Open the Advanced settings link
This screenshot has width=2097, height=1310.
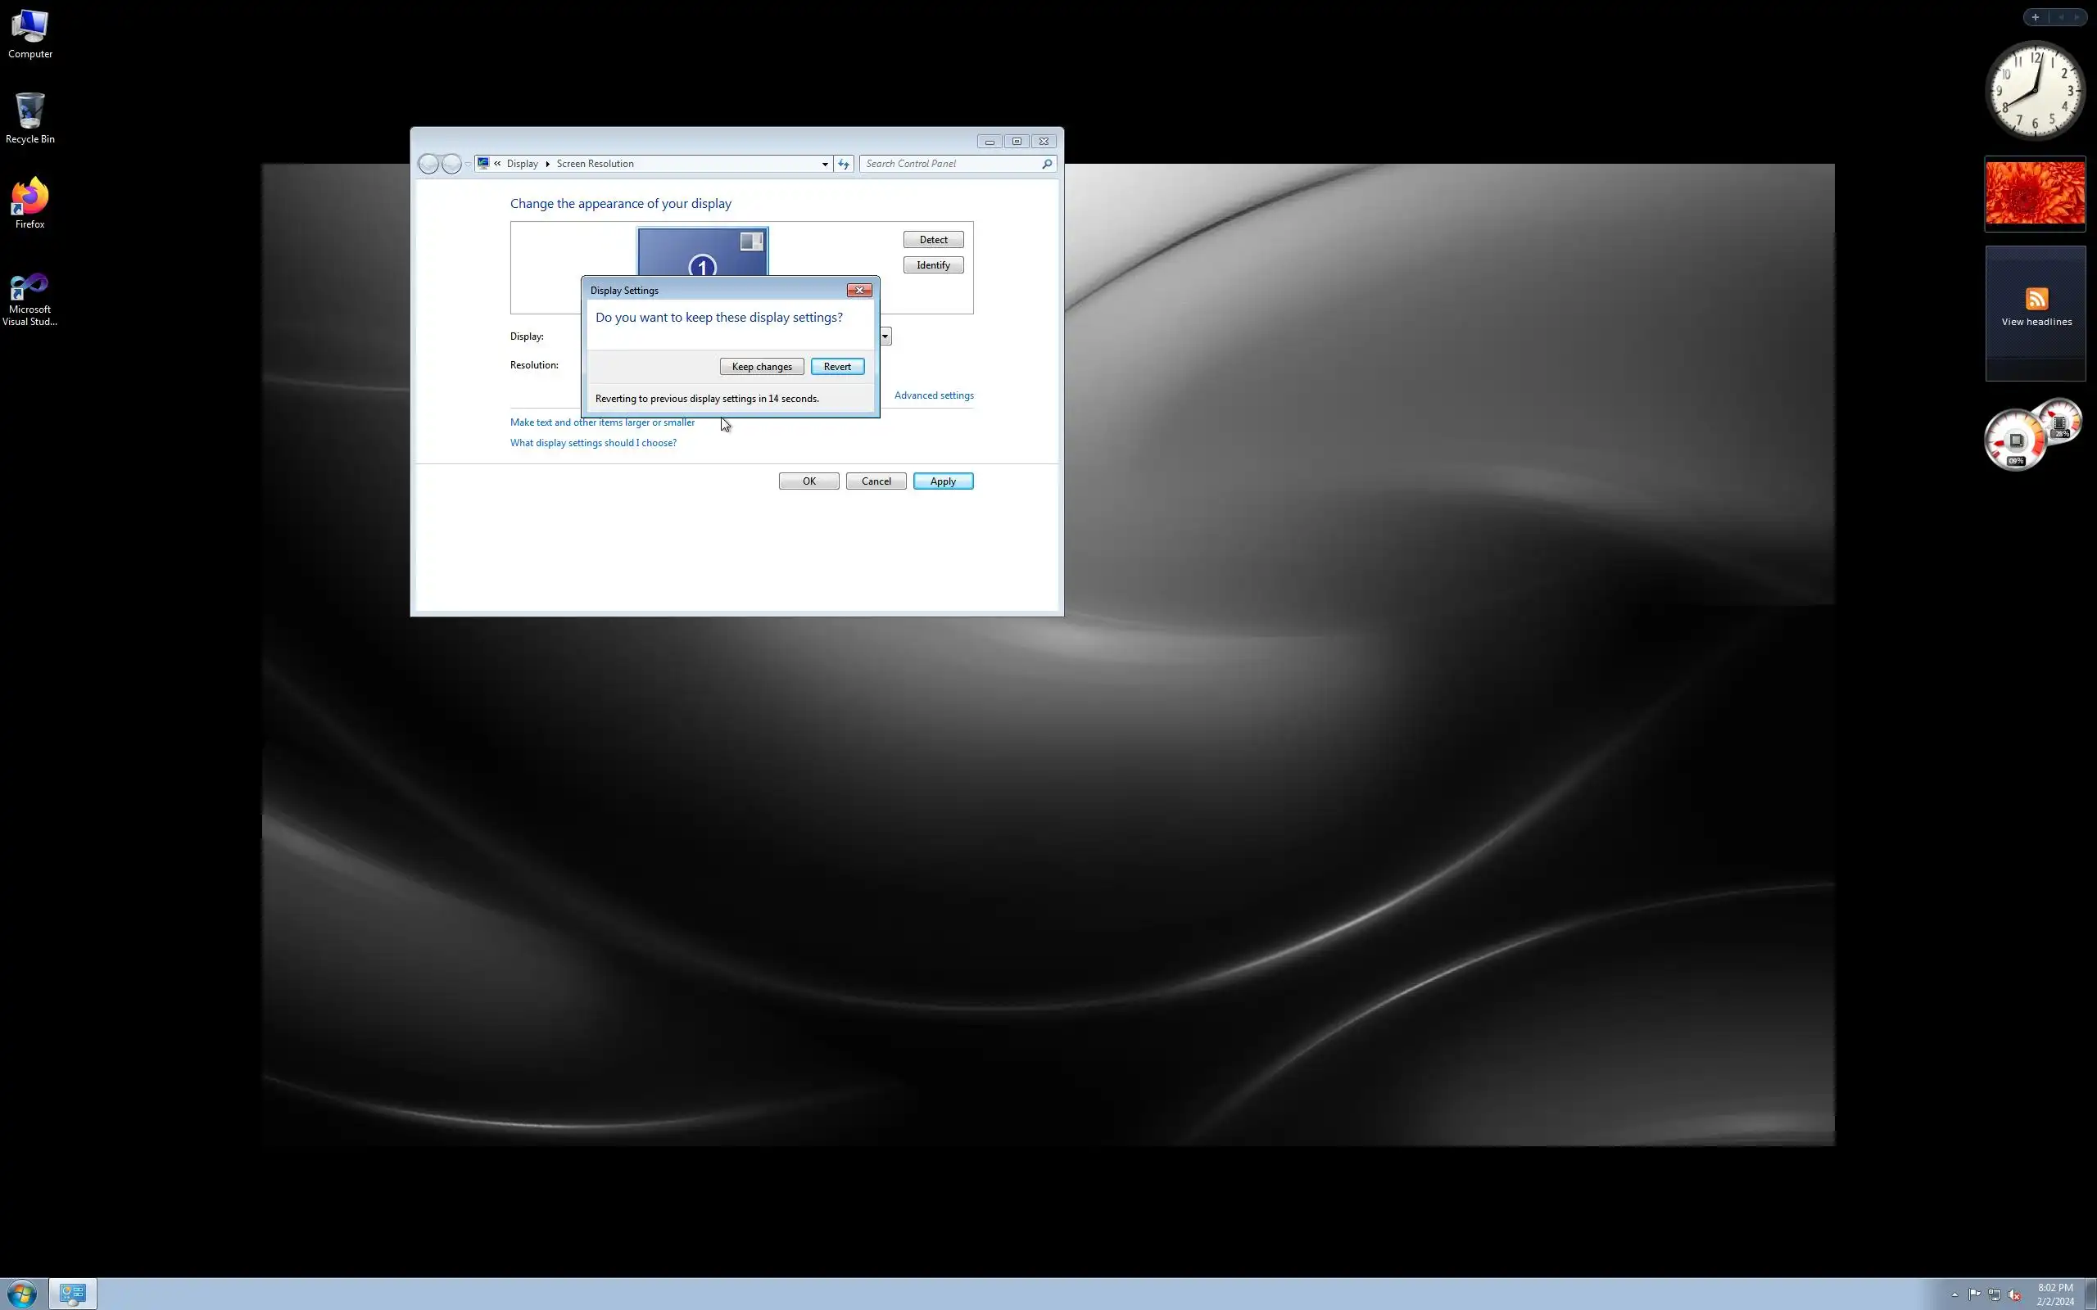pyautogui.click(x=933, y=395)
